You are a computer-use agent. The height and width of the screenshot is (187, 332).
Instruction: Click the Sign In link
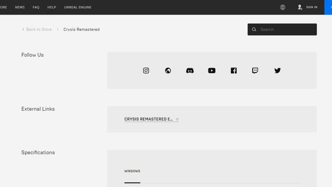click(x=312, y=7)
